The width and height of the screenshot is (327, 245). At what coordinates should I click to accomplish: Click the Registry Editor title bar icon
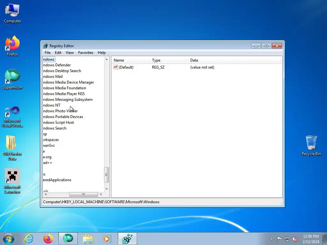(45, 46)
